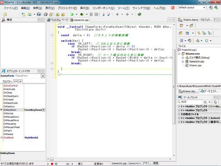Collapse the その他のファイル palette category

click(x=179, y=114)
